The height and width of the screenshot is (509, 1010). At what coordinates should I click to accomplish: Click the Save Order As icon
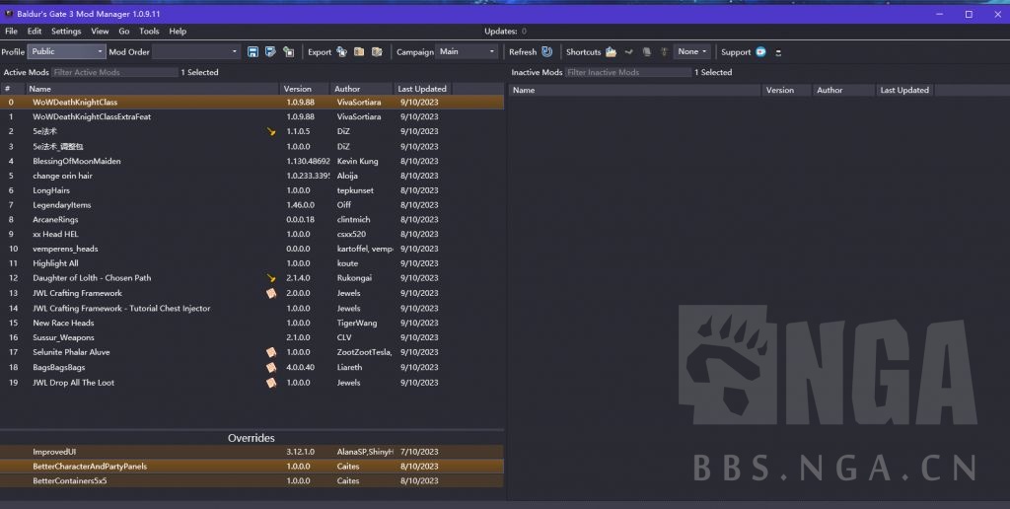[270, 51]
